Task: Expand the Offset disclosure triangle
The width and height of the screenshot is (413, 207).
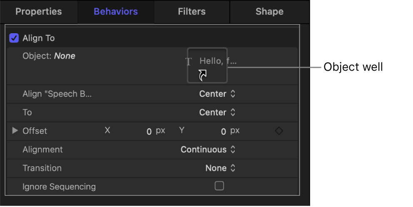Action: coord(15,131)
